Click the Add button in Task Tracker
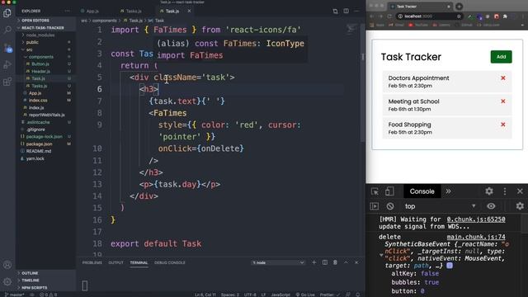This screenshot has width=528, height=297. click(x=501, y=57)
